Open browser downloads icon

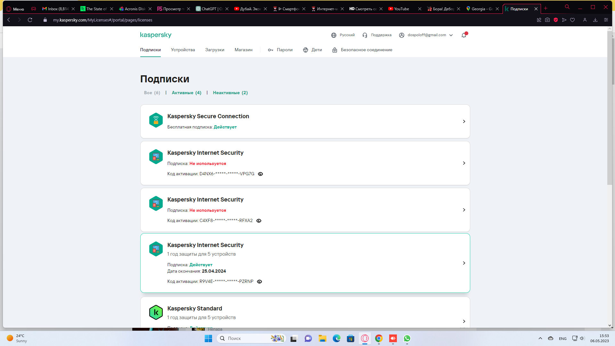[x=595, y=20]
